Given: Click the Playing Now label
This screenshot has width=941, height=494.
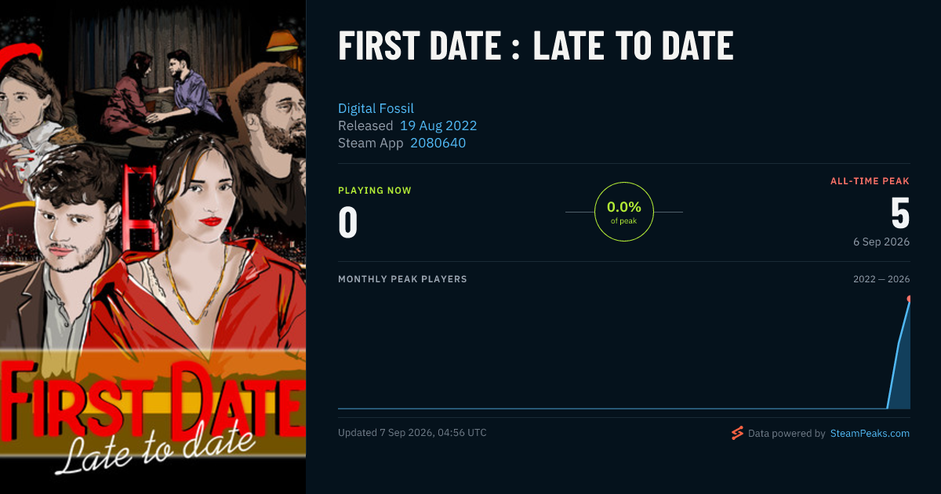Looking at the screenshot, I should click(374, 191).
